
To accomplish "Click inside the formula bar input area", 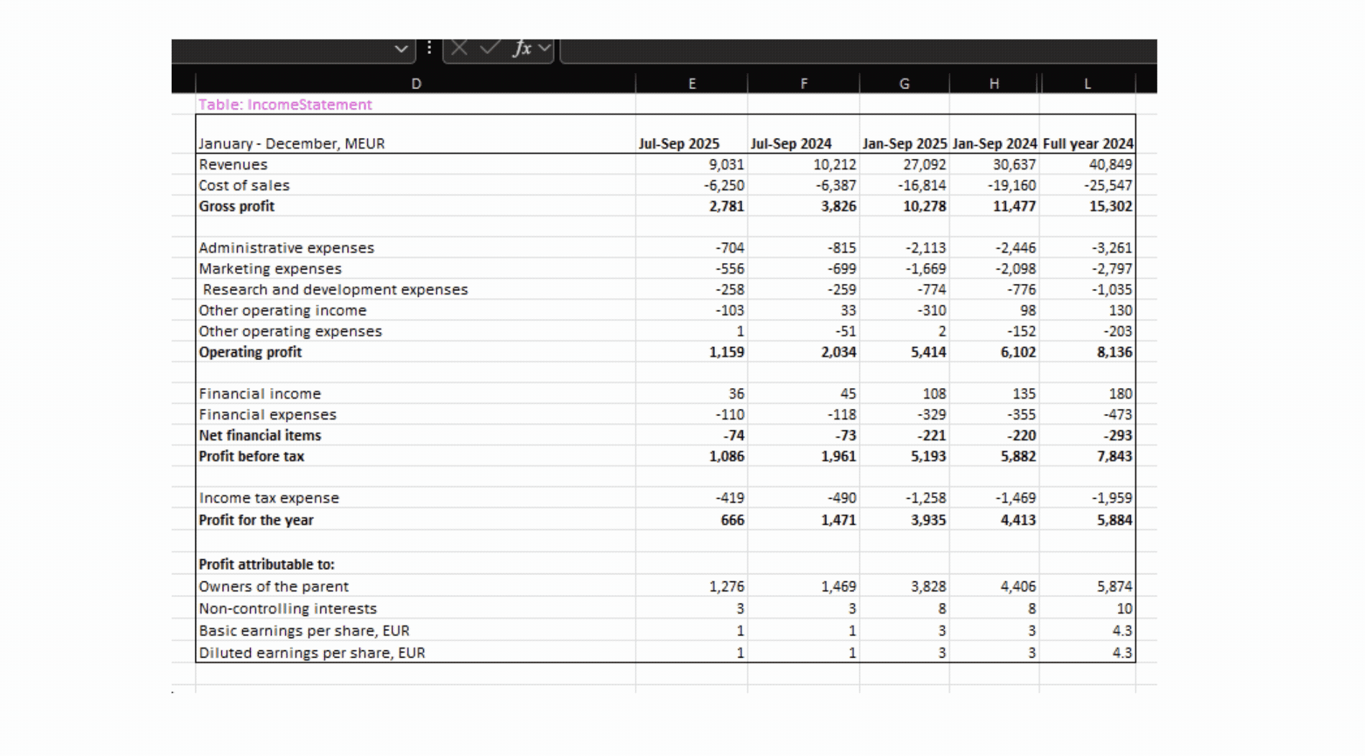I will [x=855, y=49].
